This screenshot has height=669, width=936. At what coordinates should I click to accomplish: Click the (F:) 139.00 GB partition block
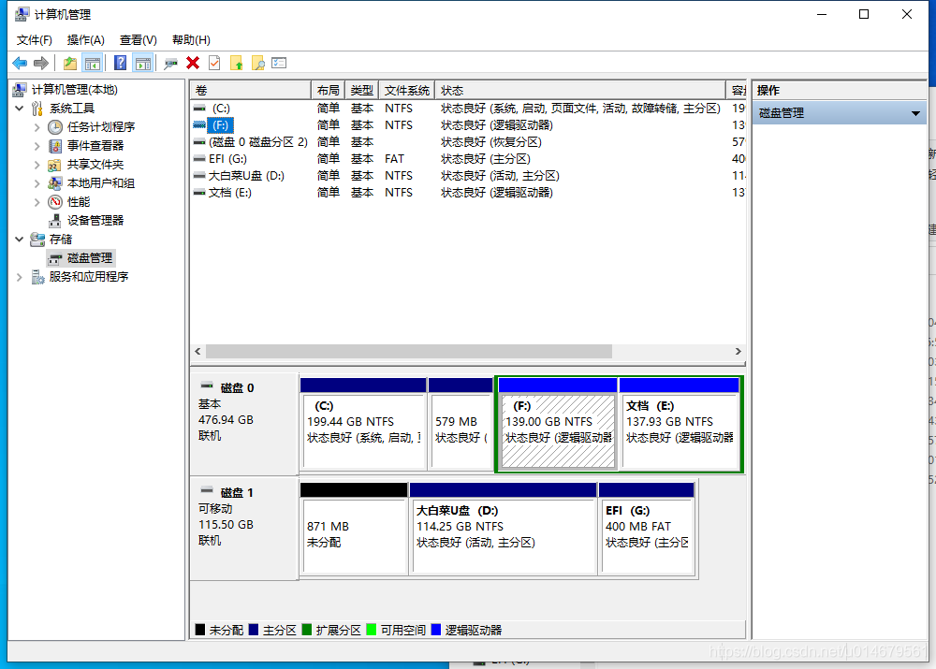pos(558,424)
